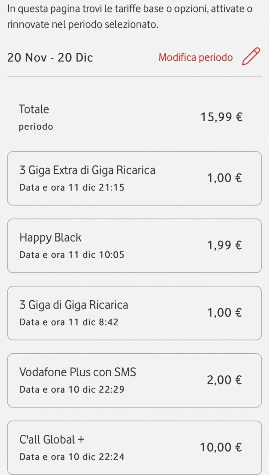This screenshot has height=475, width=269.
Task: Tap the 15,99 € total amount
Action: click(221, 117)
